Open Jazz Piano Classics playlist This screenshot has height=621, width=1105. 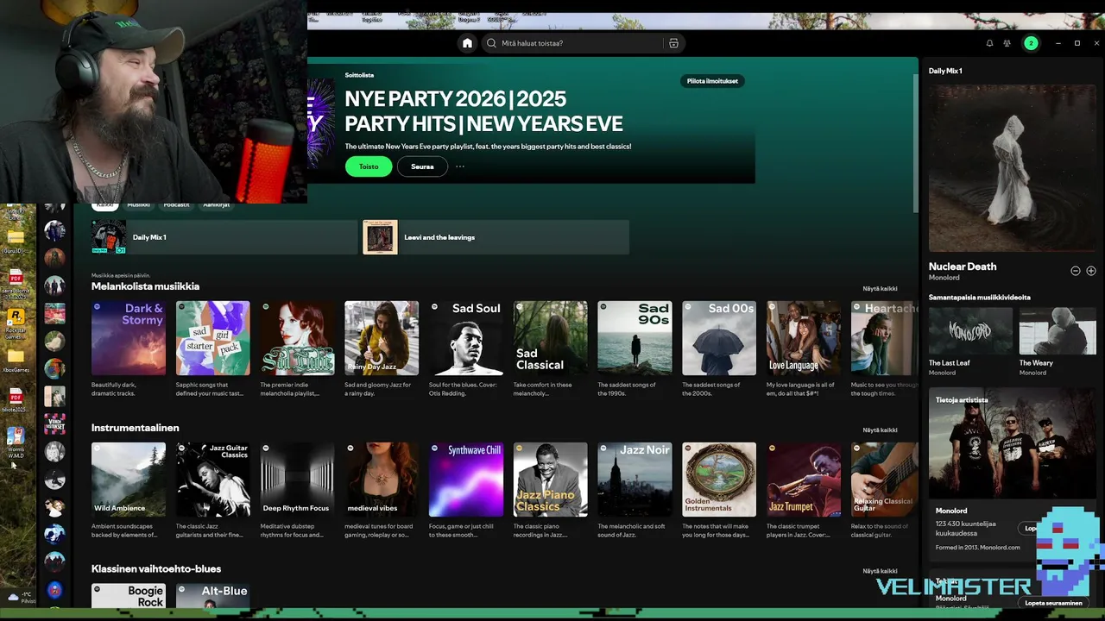click(x=551, y=480)
